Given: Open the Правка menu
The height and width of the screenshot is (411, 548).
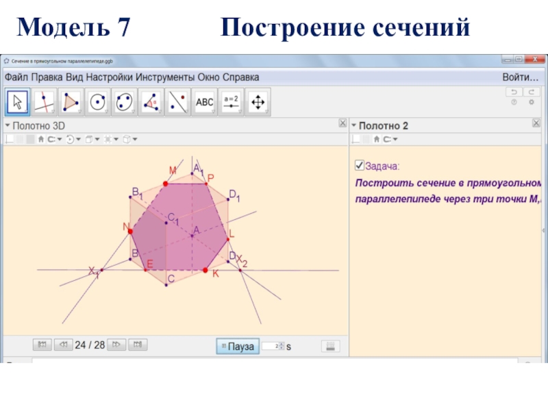Looking at the screenshot, I should (x=47, y=77).
